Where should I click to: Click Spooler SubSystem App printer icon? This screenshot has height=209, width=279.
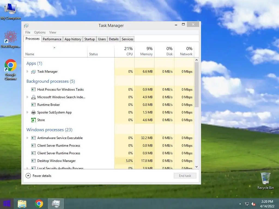[x=34, y=112]
